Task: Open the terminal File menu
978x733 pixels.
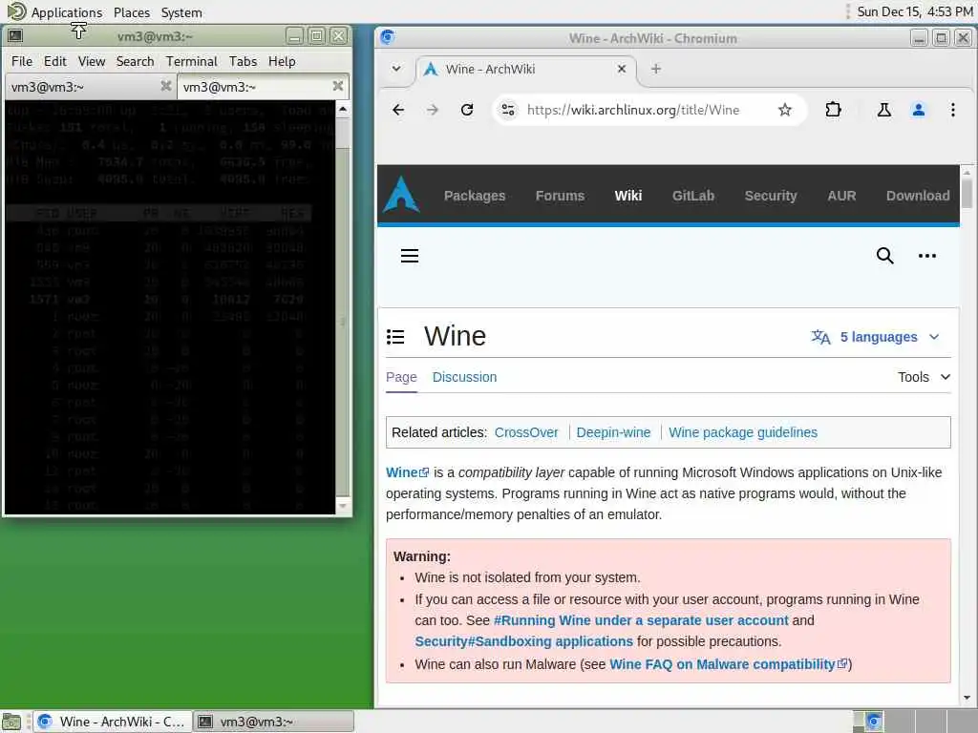Action: pos(22,61)
